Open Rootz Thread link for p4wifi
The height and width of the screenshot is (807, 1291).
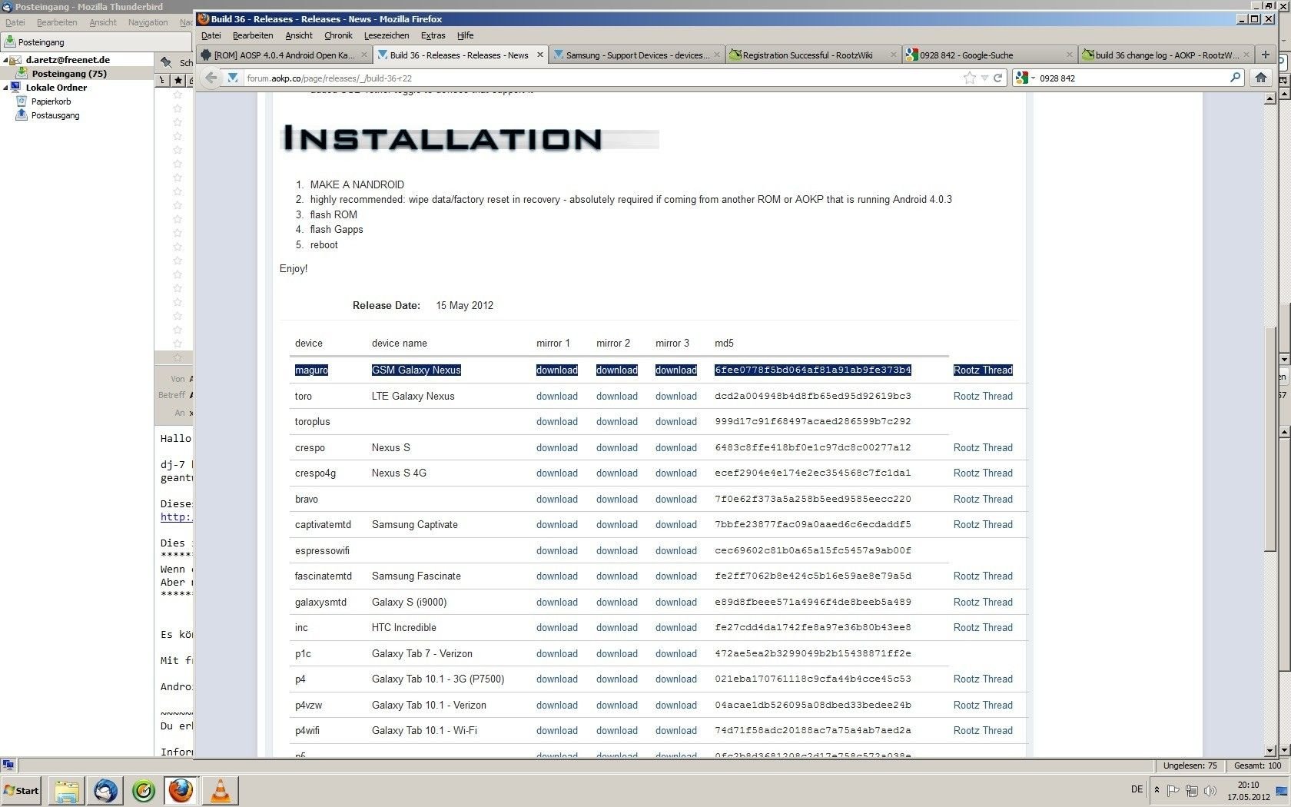point(983,730)
